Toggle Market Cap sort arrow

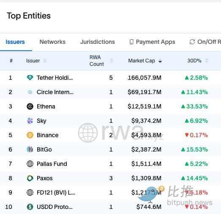pyautogui.click(x=160, y=61)
